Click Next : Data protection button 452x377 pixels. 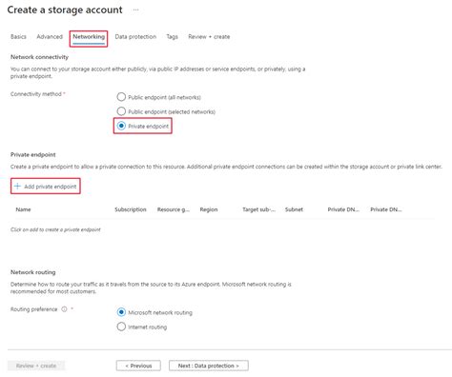tap(209, 366)
